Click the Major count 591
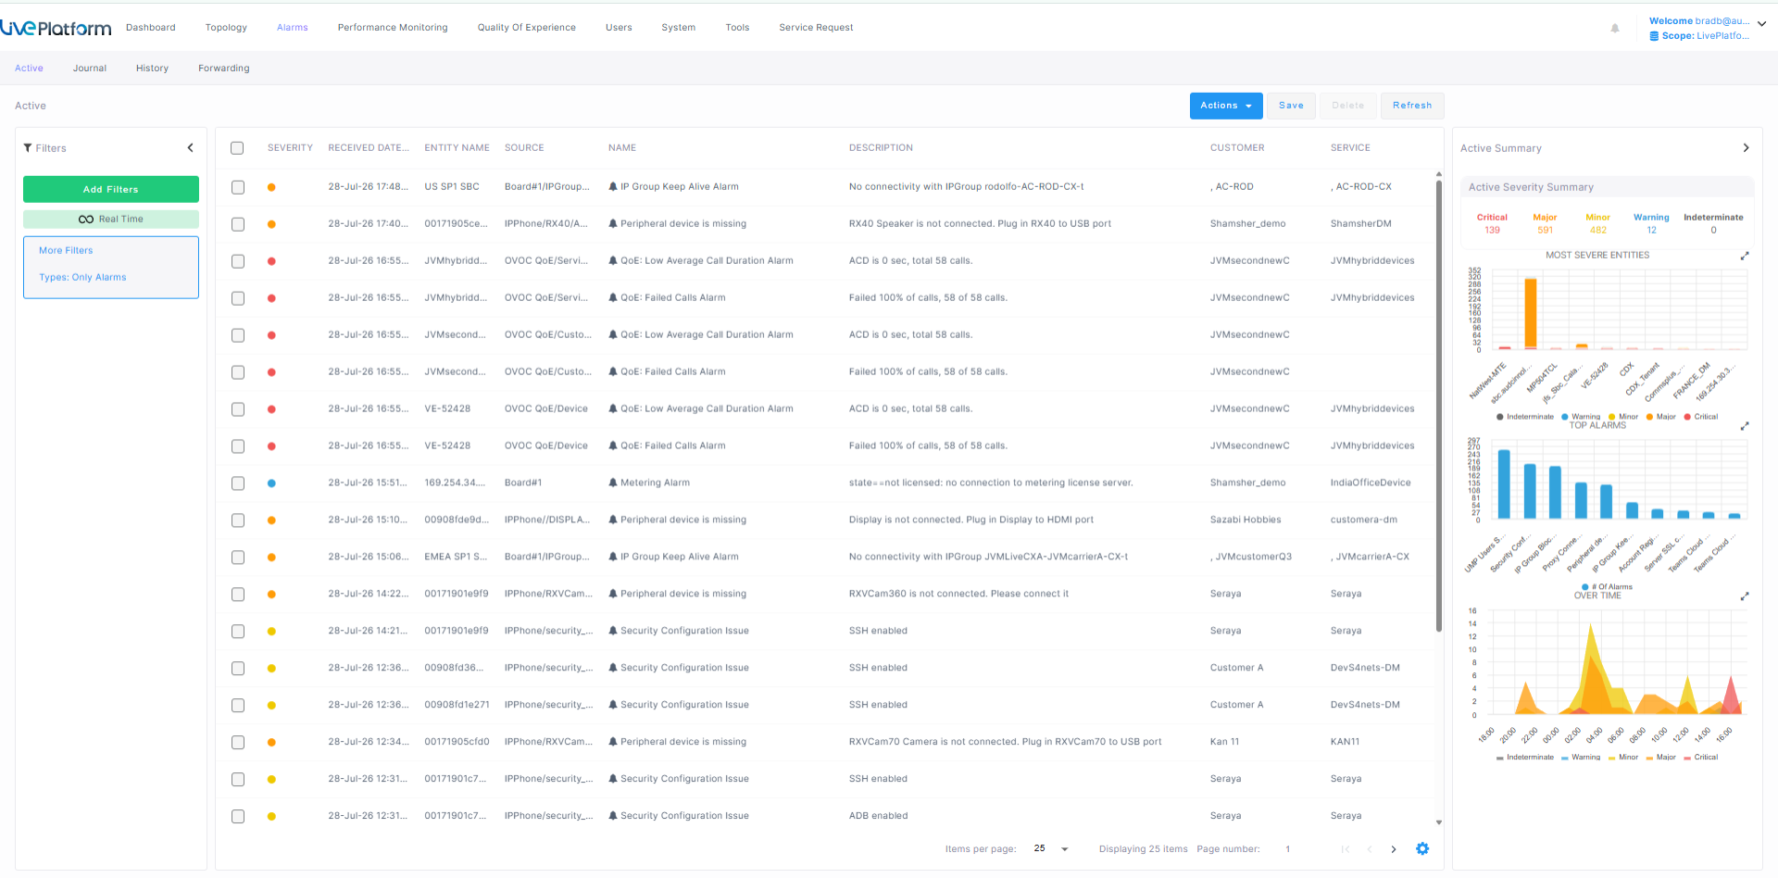This screenshot has height=878, width=1778. point(1545,231)
